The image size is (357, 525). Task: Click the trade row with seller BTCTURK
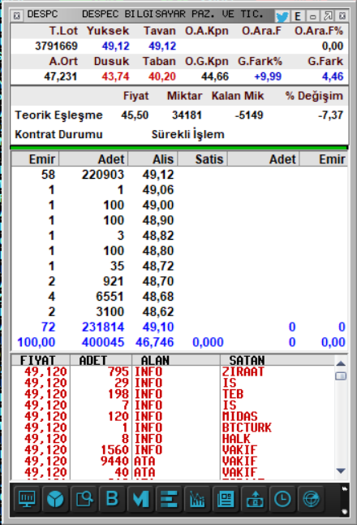coord(173,427)
